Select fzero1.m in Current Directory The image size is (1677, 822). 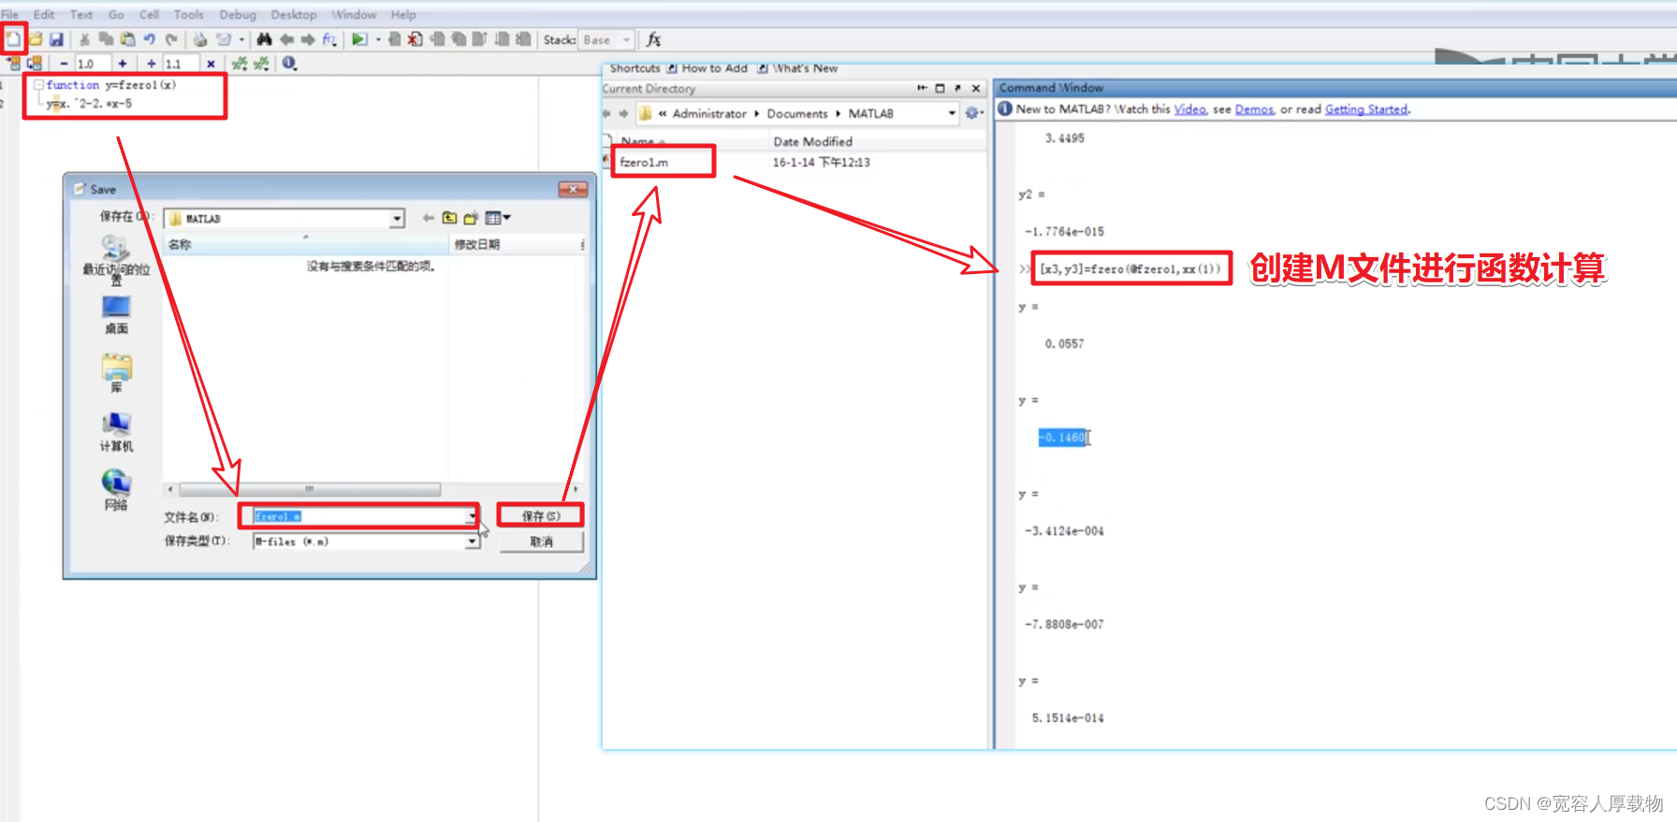[x=644, y=162]
